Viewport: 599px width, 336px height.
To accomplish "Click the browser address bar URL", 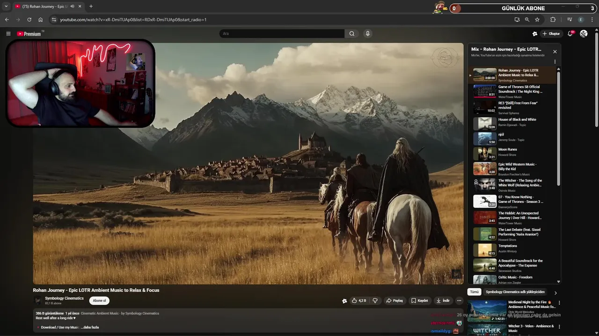I will point(133,20).
